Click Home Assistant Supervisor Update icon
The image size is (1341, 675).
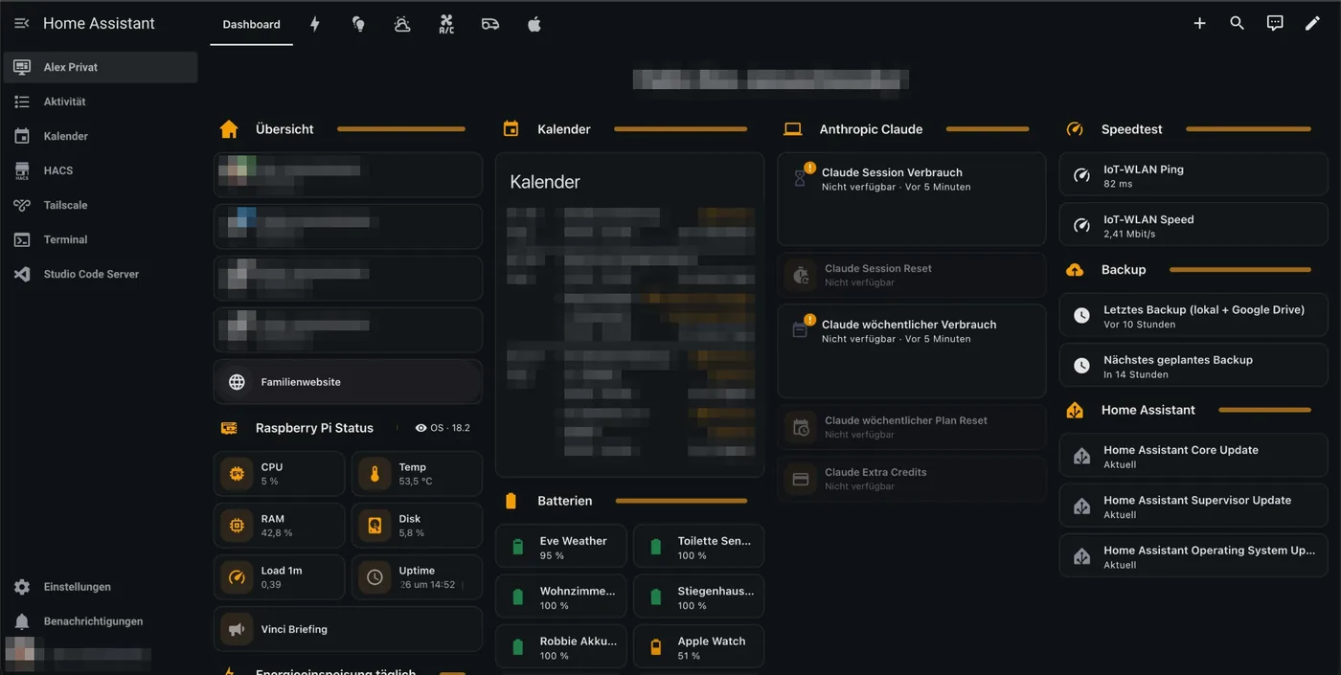click(1081, 506)
